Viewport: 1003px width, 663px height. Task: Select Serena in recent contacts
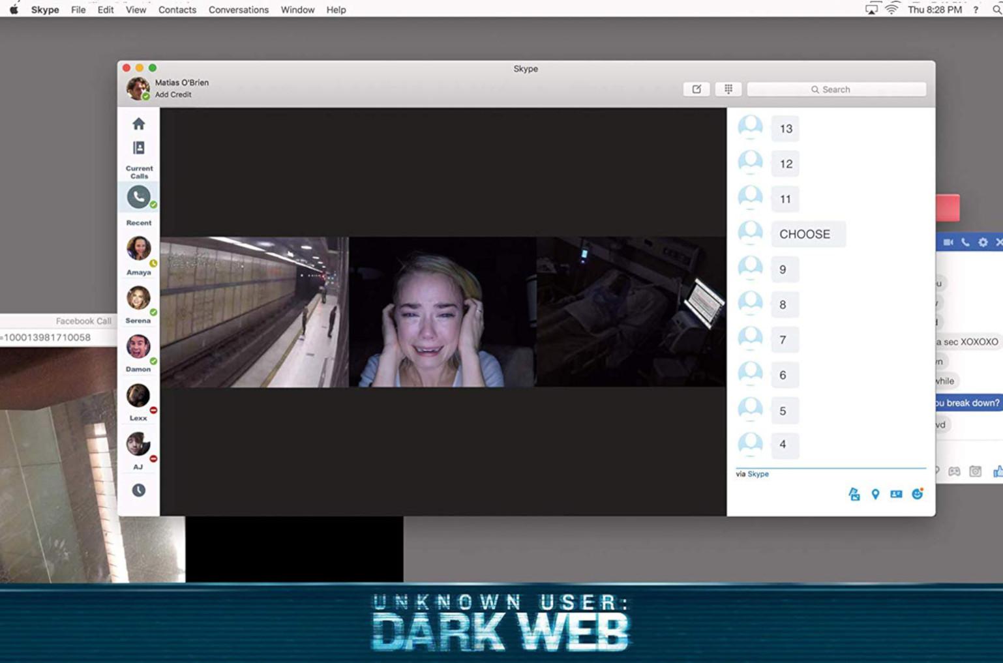[138, 304]
